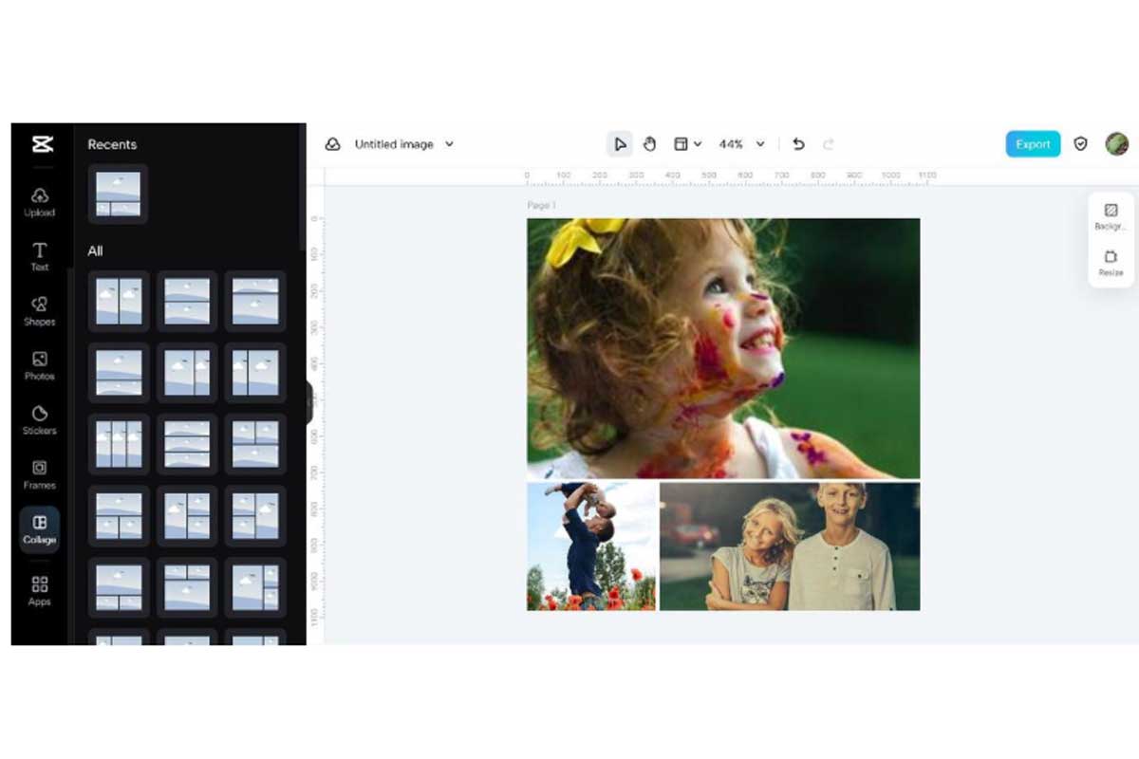The height and width of the screenshot is (759, 1139).
Task: Click the user profile avatar
Action: click(1116, 144)
